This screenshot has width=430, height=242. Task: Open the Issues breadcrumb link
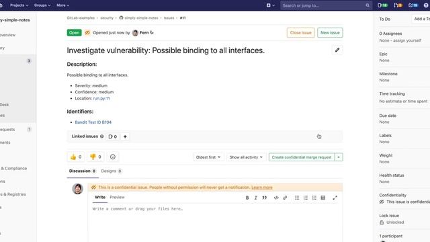169,18
